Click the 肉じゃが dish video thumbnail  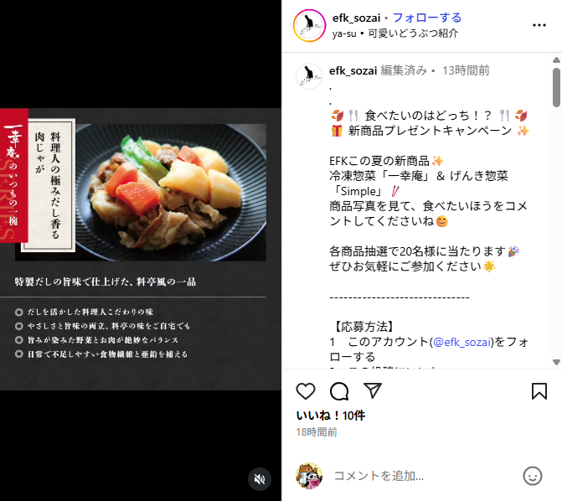click(x=141, y=250)
